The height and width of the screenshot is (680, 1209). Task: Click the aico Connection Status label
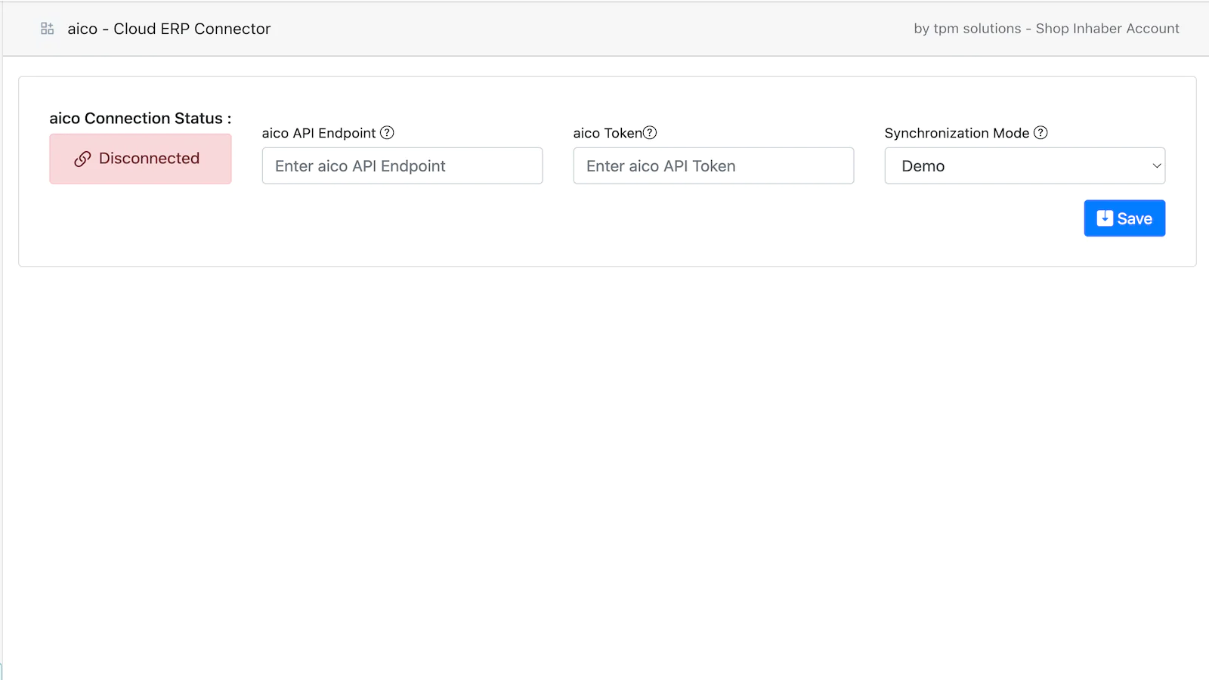tap(140, 119)
